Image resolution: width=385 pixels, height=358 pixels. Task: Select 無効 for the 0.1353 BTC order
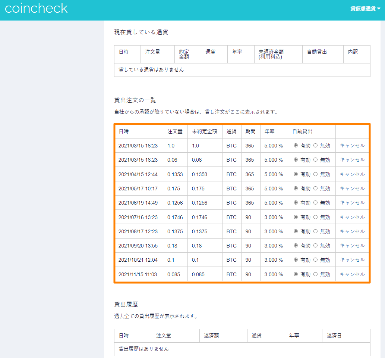click(x=316, y=174)
